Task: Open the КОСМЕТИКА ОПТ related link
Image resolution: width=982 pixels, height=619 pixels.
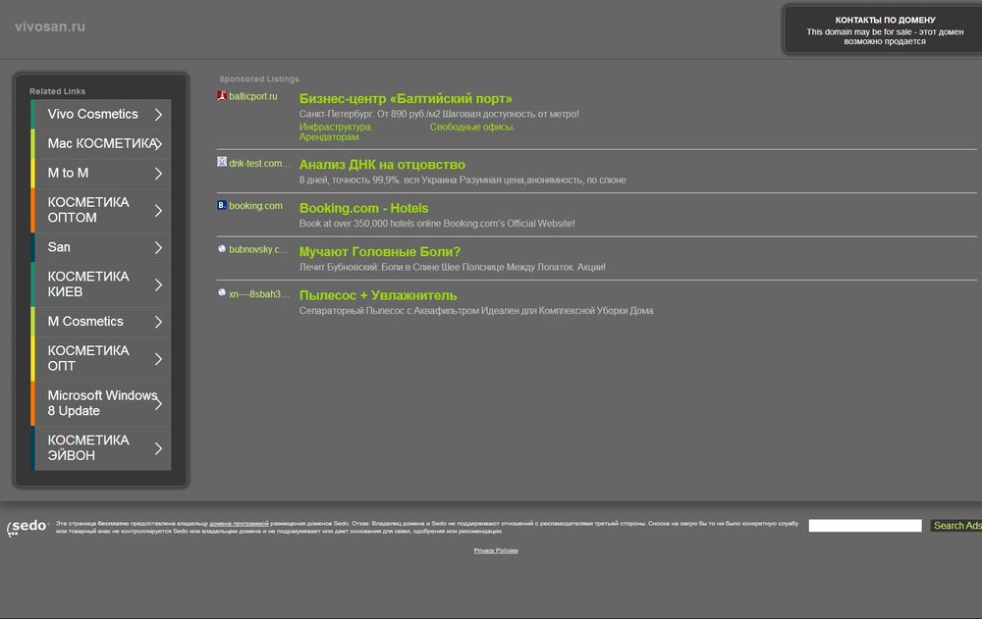Action: coord(101,359)
